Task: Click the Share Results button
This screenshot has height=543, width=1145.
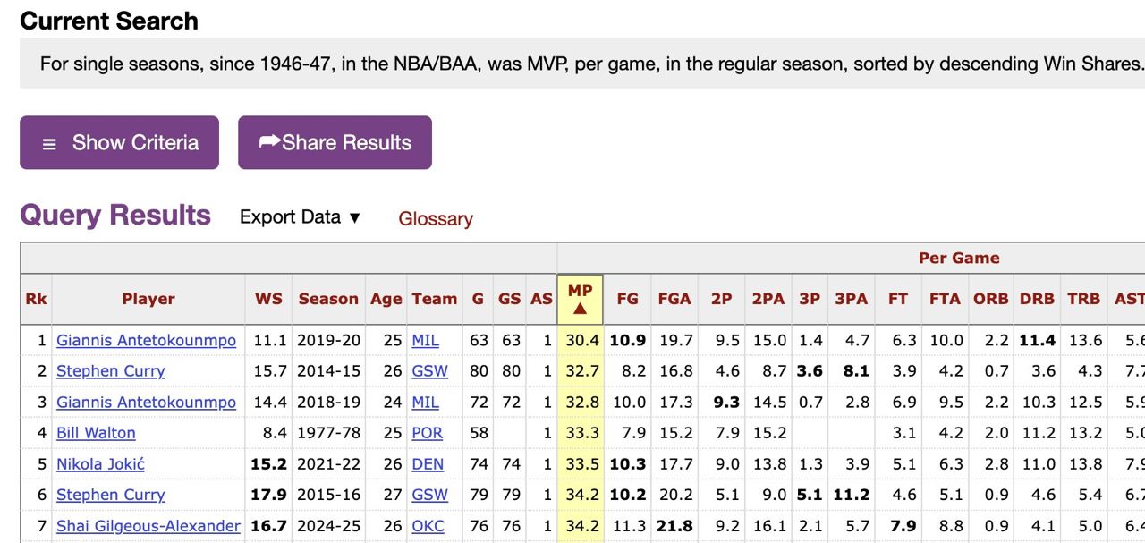Action: point(335,142)
